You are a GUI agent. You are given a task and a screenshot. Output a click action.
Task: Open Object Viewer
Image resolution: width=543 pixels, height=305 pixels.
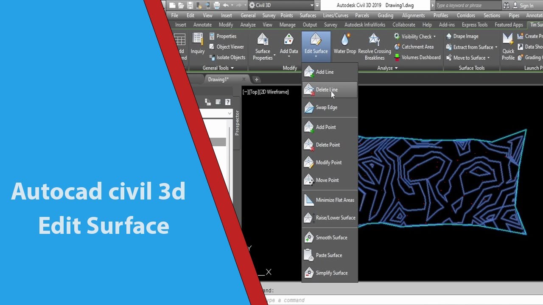[227, 47]
